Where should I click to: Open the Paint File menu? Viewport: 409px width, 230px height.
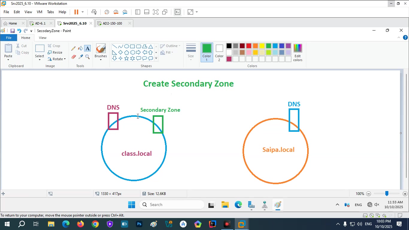point(9,38)
